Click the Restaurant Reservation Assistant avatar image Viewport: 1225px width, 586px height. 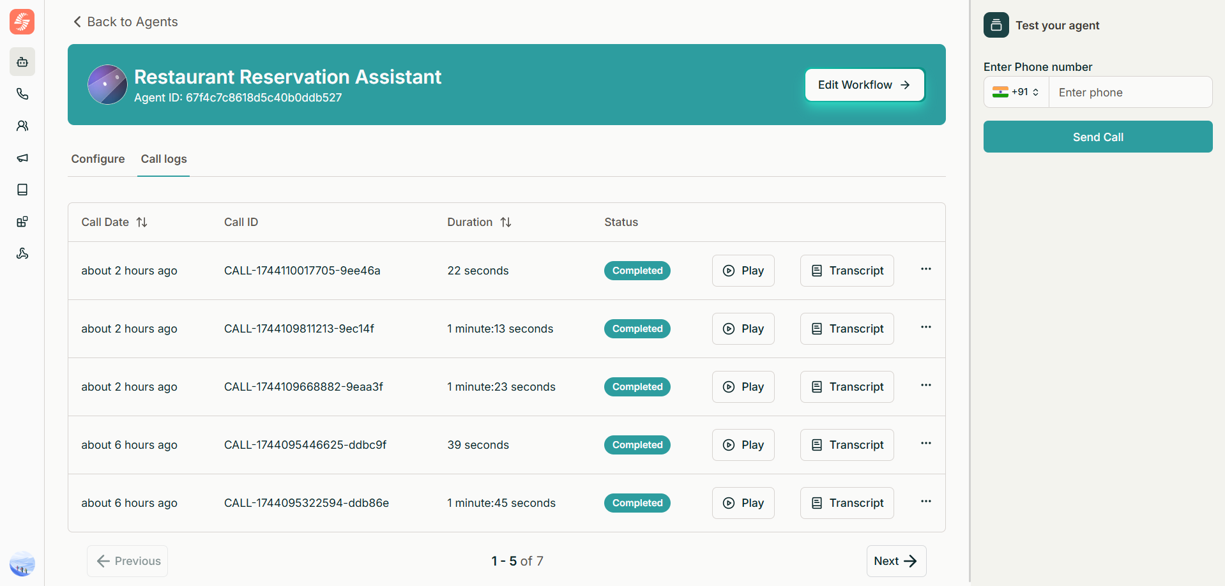point(107,84)
